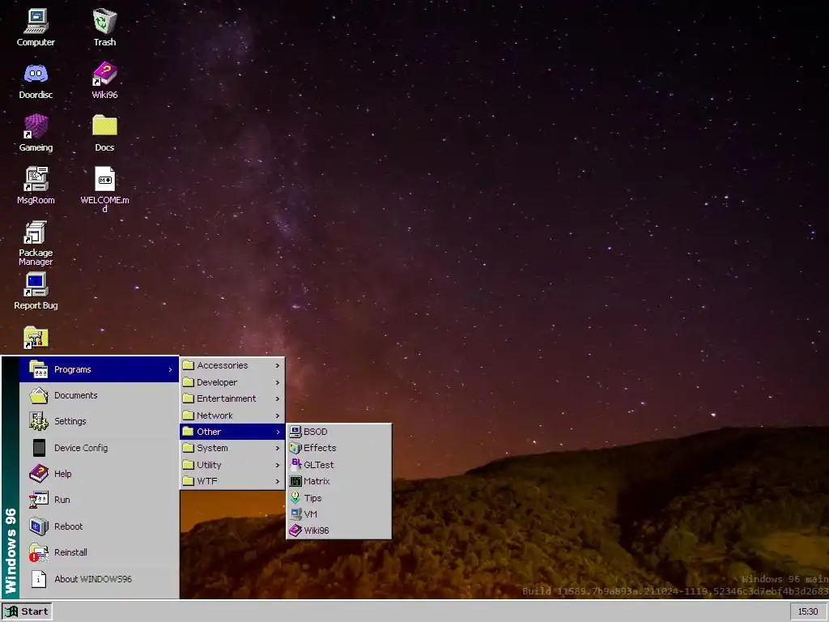The image size is (829, 622).
Task: Click the Help book icon in Start menu
Action: (39, 473)
